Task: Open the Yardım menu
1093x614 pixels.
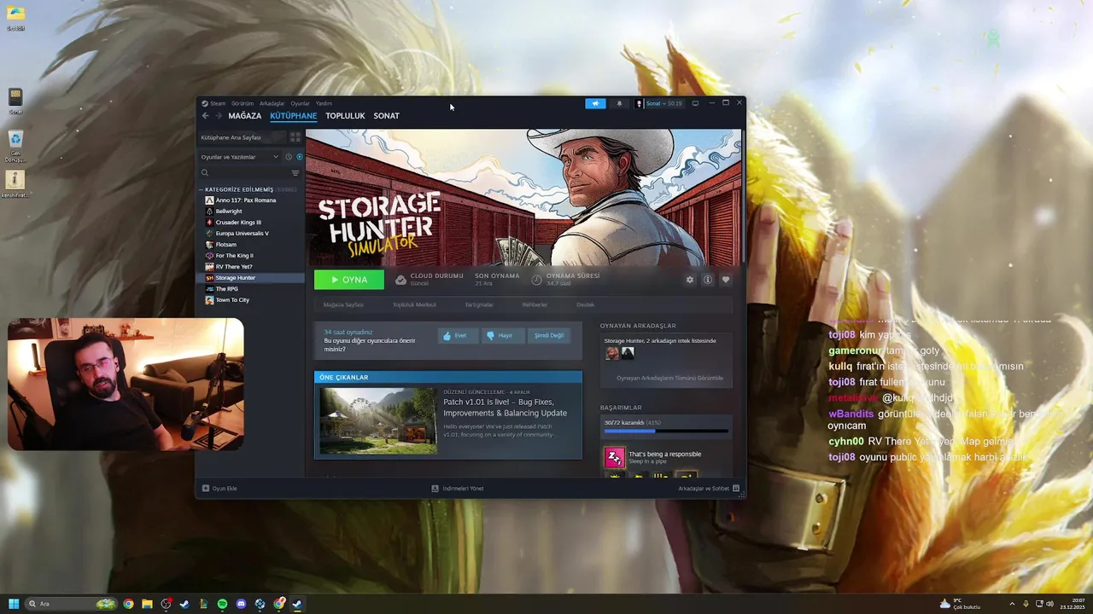Action: (x=324, y=103)
